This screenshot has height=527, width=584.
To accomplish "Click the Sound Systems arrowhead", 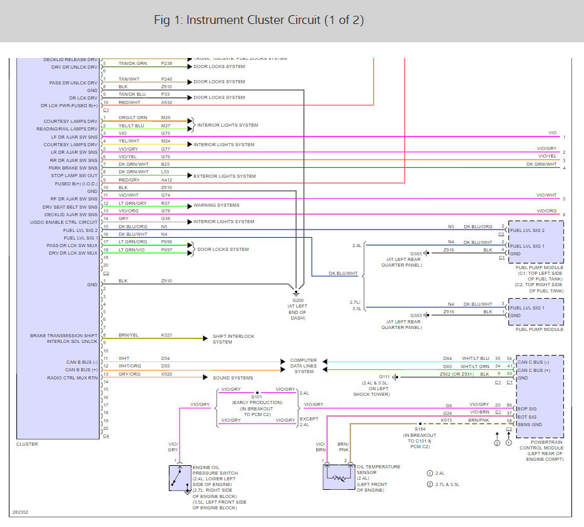I will 205,378.
